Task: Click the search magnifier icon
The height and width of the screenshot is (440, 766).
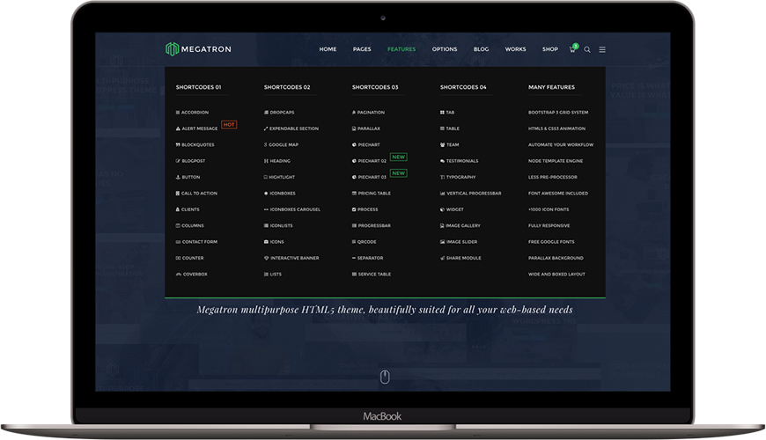Action: point(587,49)
